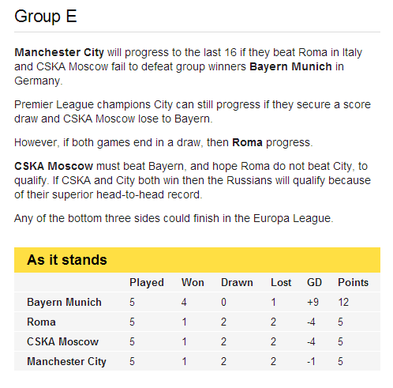This screenshot has height=388, width=393.
Task: Click Bayern Munich's +9 goal difference
Action: (313, 302)
